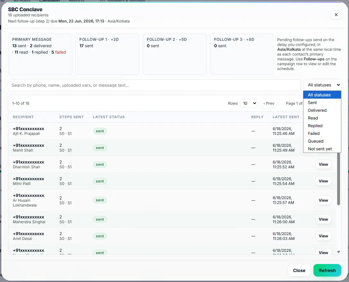Filter recipients by Replied status
The height and width of the screenshot is (282, 349).
322,126
